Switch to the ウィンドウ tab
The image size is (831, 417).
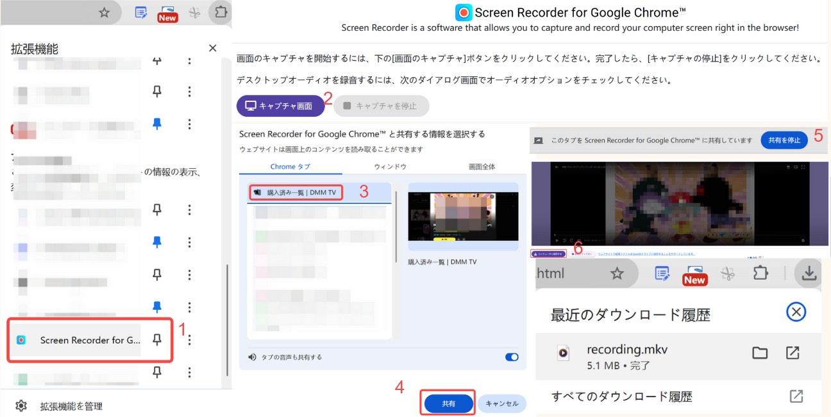click(x=390, y=167)
